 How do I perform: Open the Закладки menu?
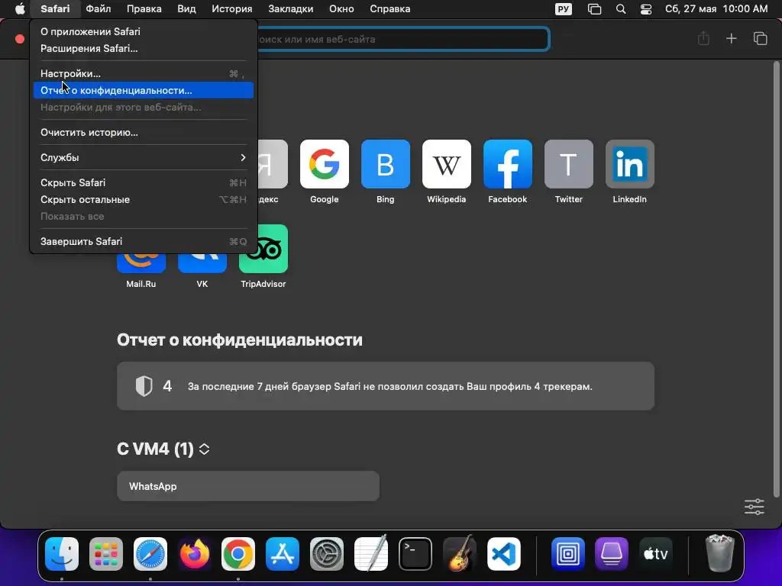pyautogui.click(x=291, y=9)
